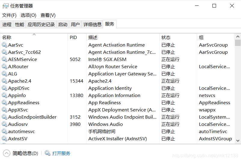Viewport: 241px width, 161px height.
Task: Click PID 15344 cell
Action: click(76, 81)
